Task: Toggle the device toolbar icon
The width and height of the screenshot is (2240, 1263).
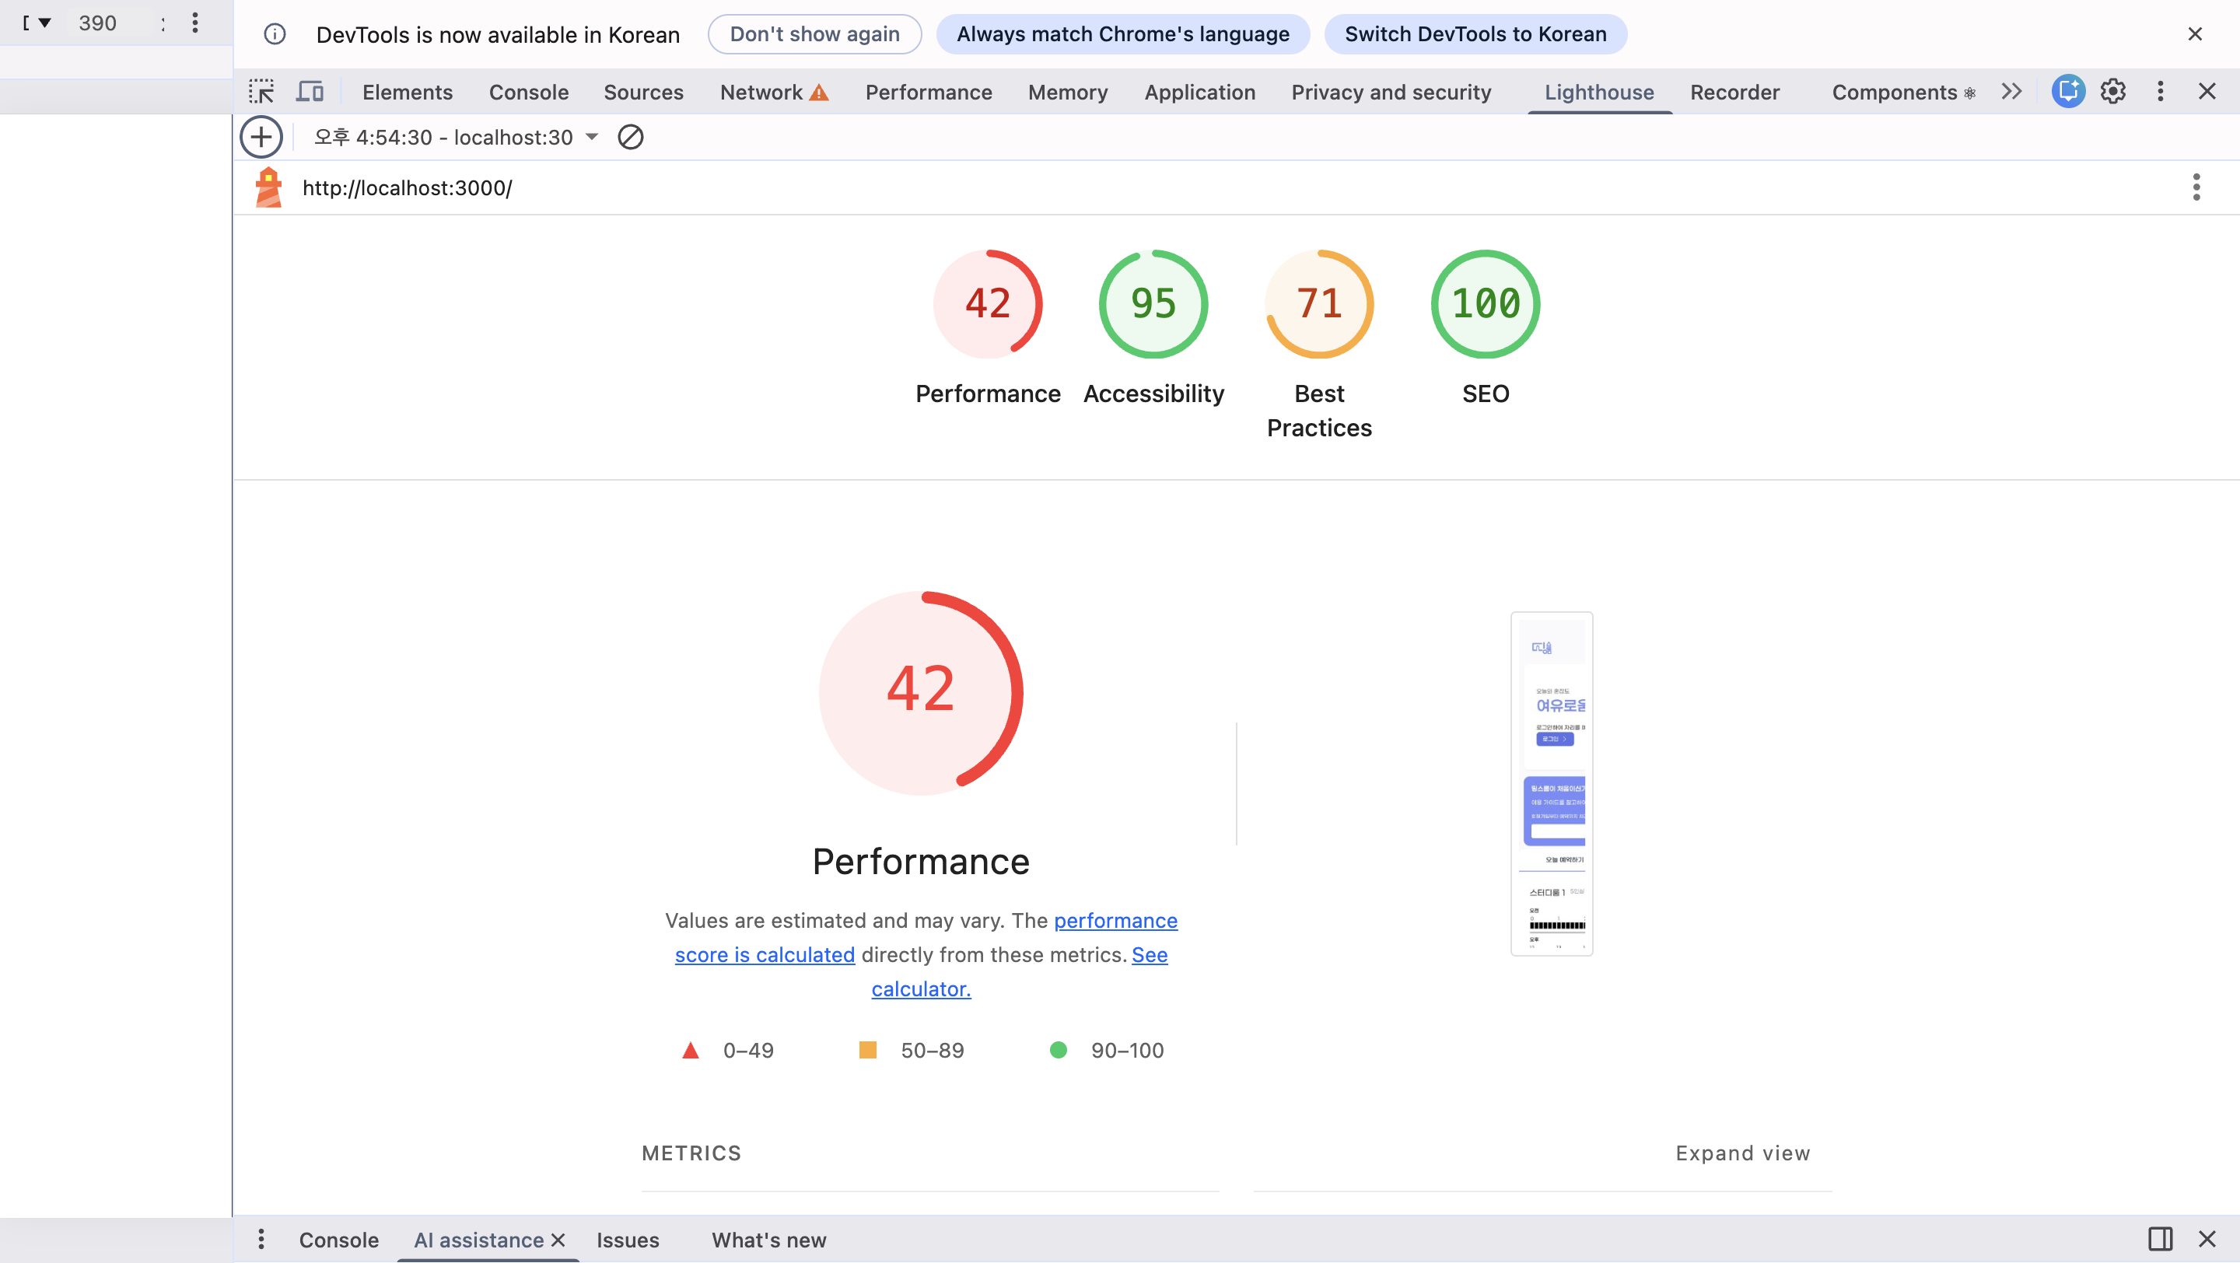Action: [310, 91]
